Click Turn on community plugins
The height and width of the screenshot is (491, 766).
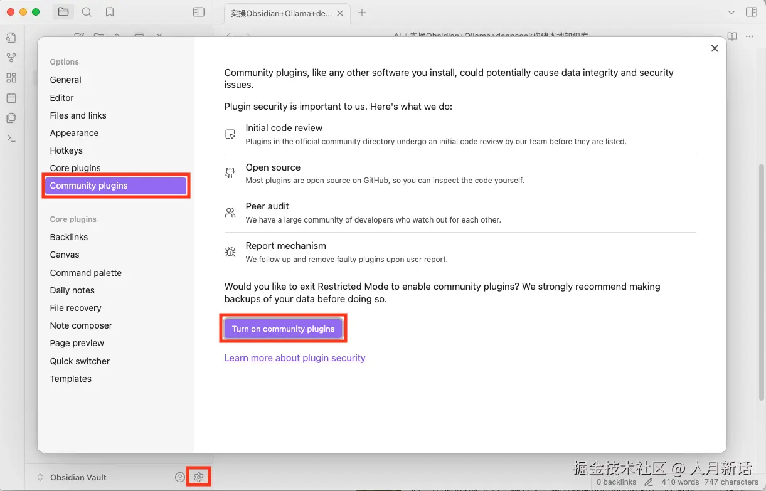click(x=283, y=328)
